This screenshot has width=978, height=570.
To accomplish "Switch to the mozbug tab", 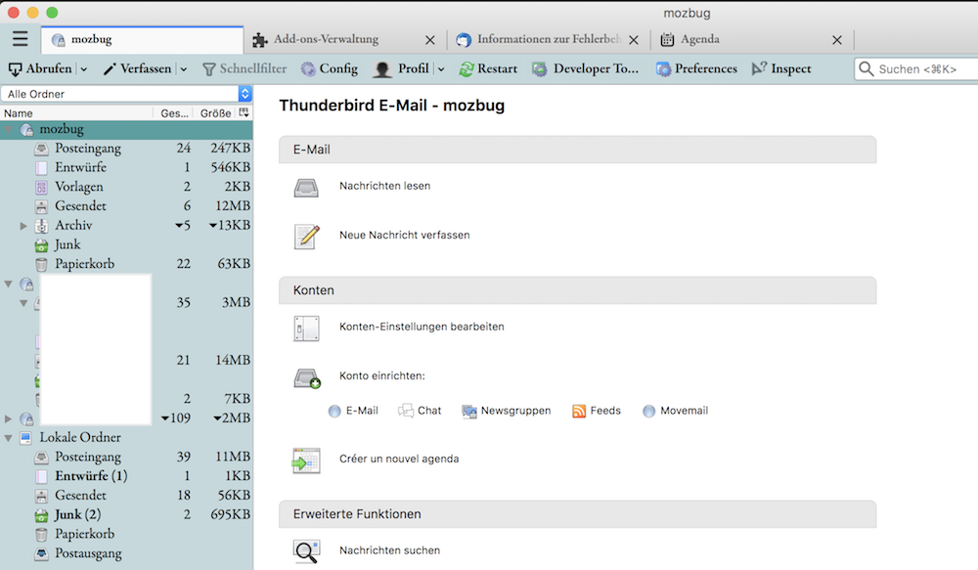I will pyautogui.click(x=142, y=39).
